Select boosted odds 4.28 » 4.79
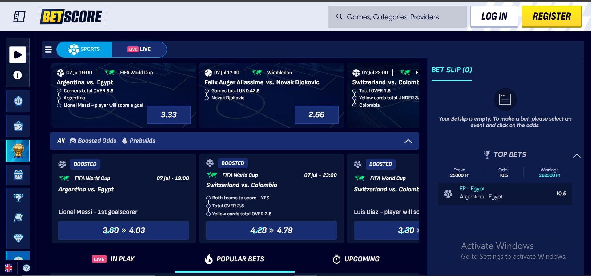 271,230
